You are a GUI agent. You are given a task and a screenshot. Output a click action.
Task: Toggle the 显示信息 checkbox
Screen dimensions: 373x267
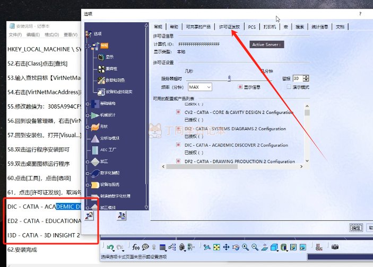coord(240,87)
